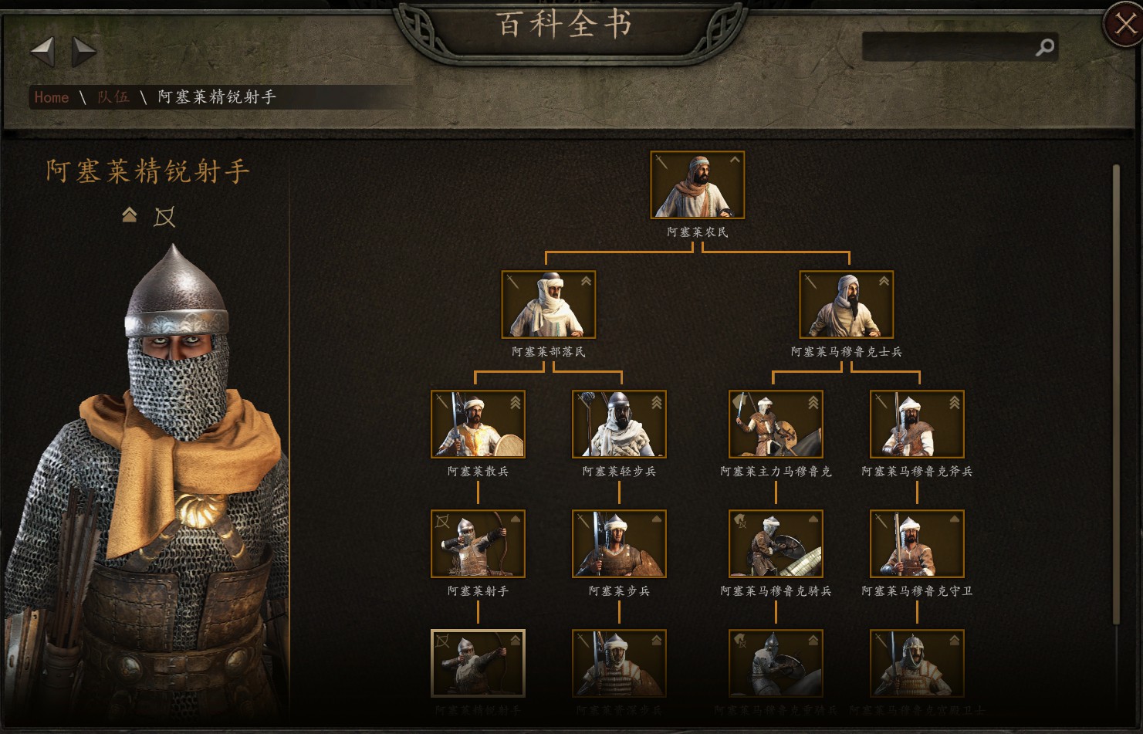
Task: Open the 阿塞莱部落民 troop portrait
Action: (x=548, y=304)
